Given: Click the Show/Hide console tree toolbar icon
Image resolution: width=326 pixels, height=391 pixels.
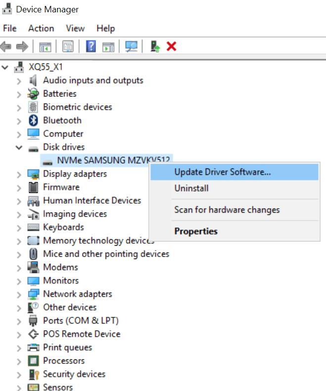Looking at the screenshot, I should point(45,46).
